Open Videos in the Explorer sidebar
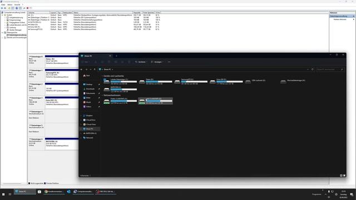 pos(87,107)
